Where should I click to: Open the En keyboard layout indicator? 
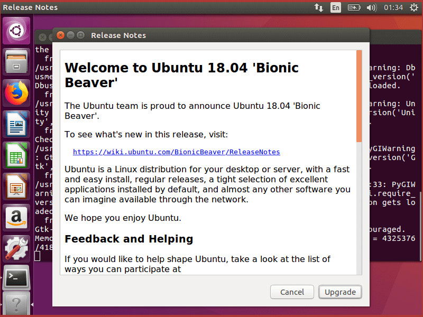pos(336,7)
